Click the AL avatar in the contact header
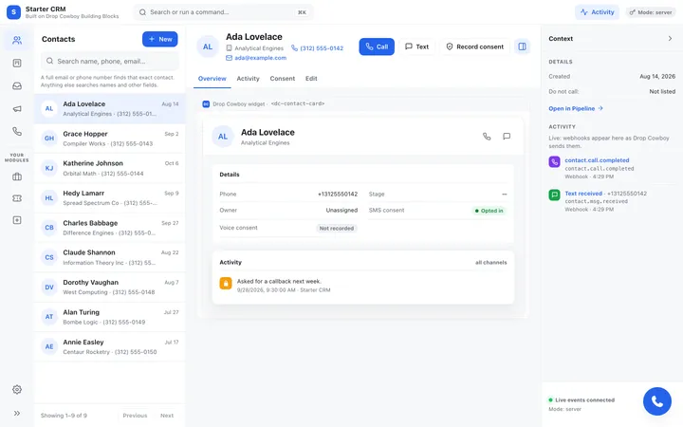683x427 pixels. tap(208, 46)
